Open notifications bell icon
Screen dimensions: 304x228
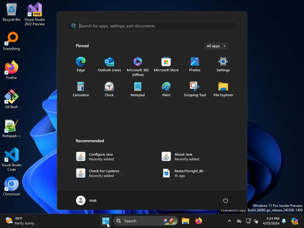coord(284,221)
